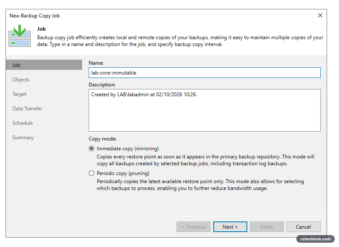Click the backup copy job wizard icon
339x247 pixels.
20,36
